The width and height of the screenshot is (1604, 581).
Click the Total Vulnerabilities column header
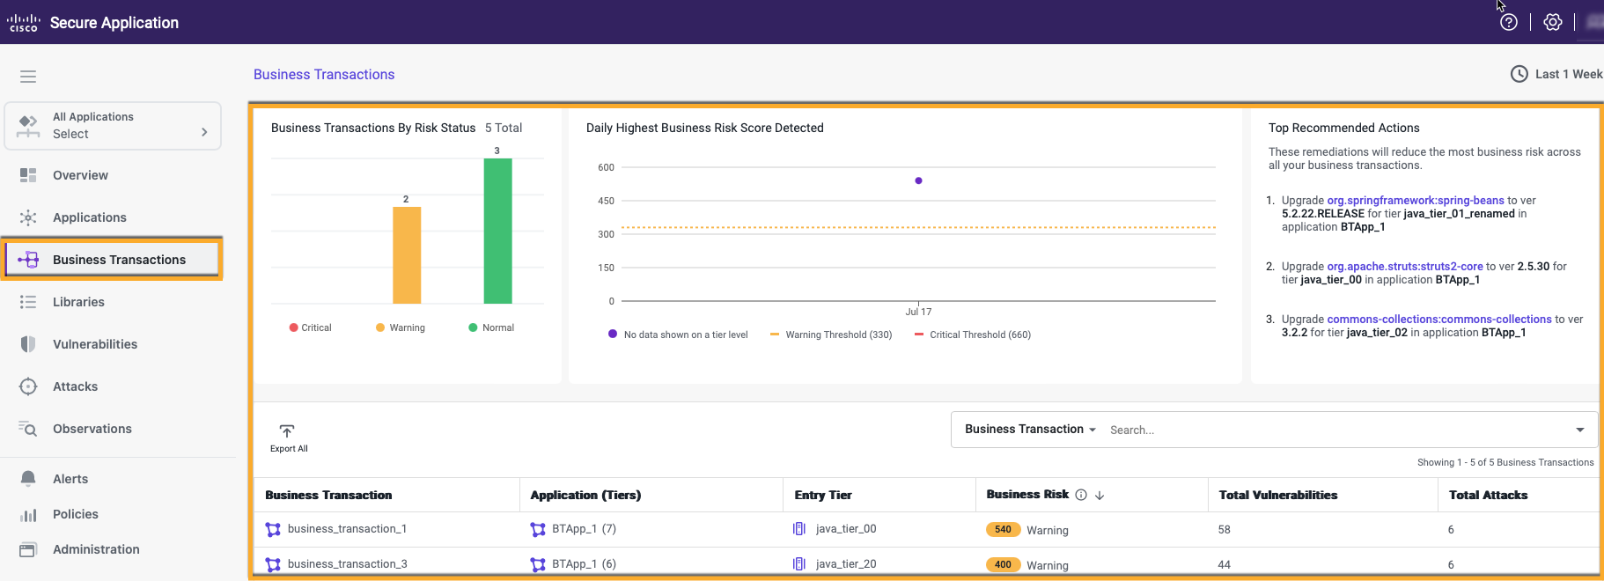click(x=1277, y=495)
